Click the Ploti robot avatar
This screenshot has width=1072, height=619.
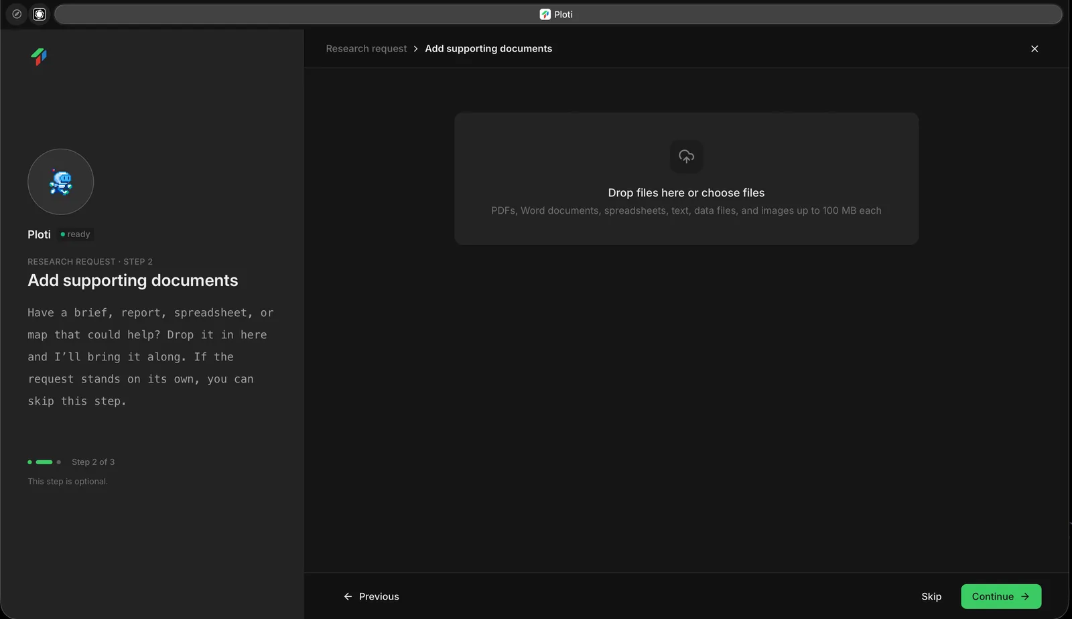click(60, 182)
